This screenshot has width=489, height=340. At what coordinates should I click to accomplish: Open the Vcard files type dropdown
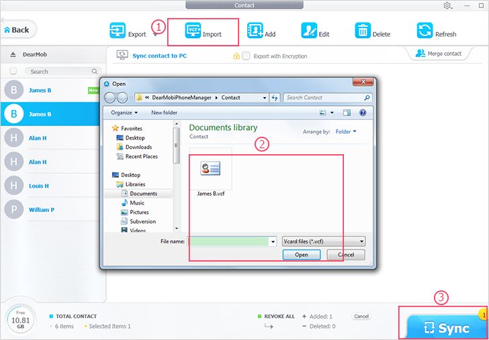pyautogui.click(x=323, y=241)
